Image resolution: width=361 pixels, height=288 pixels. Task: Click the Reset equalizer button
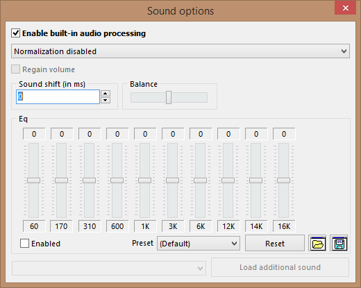(275, 243)
